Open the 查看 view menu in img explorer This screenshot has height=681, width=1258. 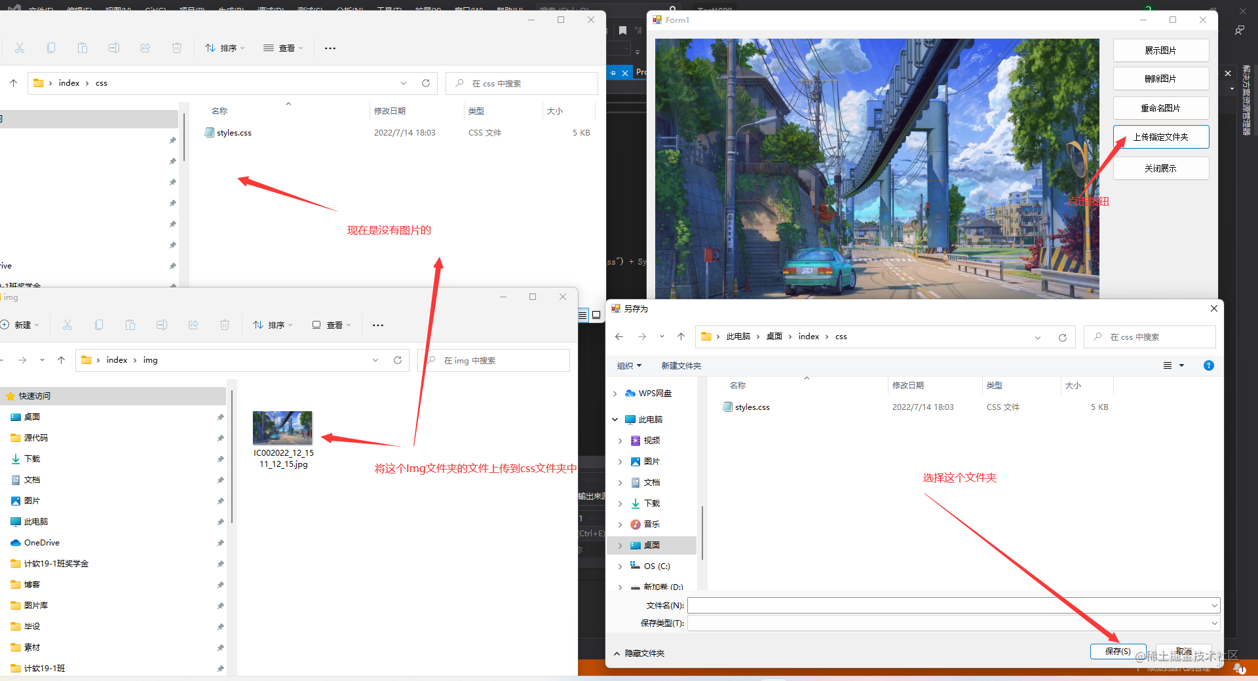point(332,325)
